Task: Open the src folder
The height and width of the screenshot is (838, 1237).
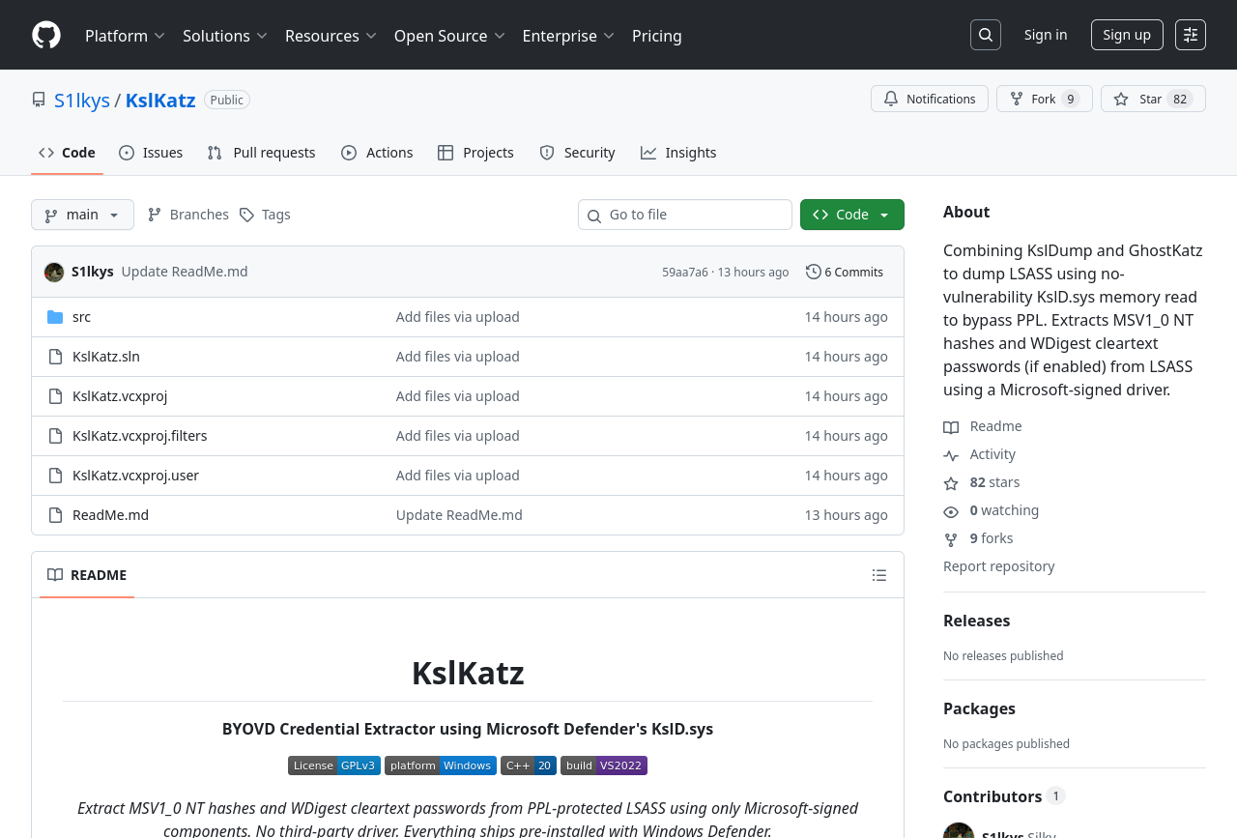Action: tap(81, 317)
